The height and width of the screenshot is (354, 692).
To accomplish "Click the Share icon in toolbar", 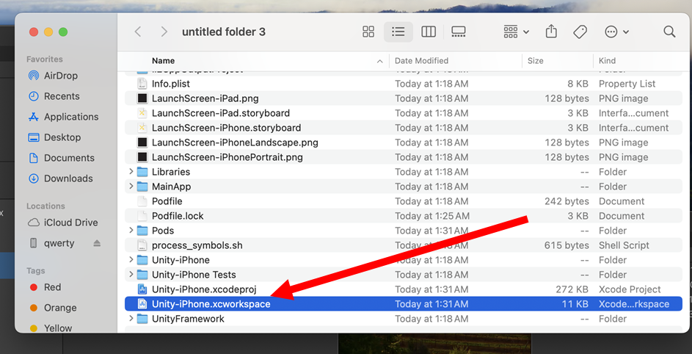I will [551, 32].
